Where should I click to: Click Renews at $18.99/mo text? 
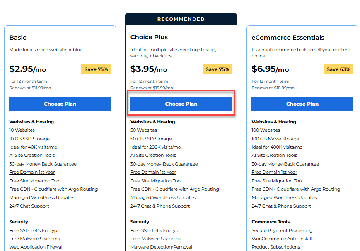[x=273, y=88]
